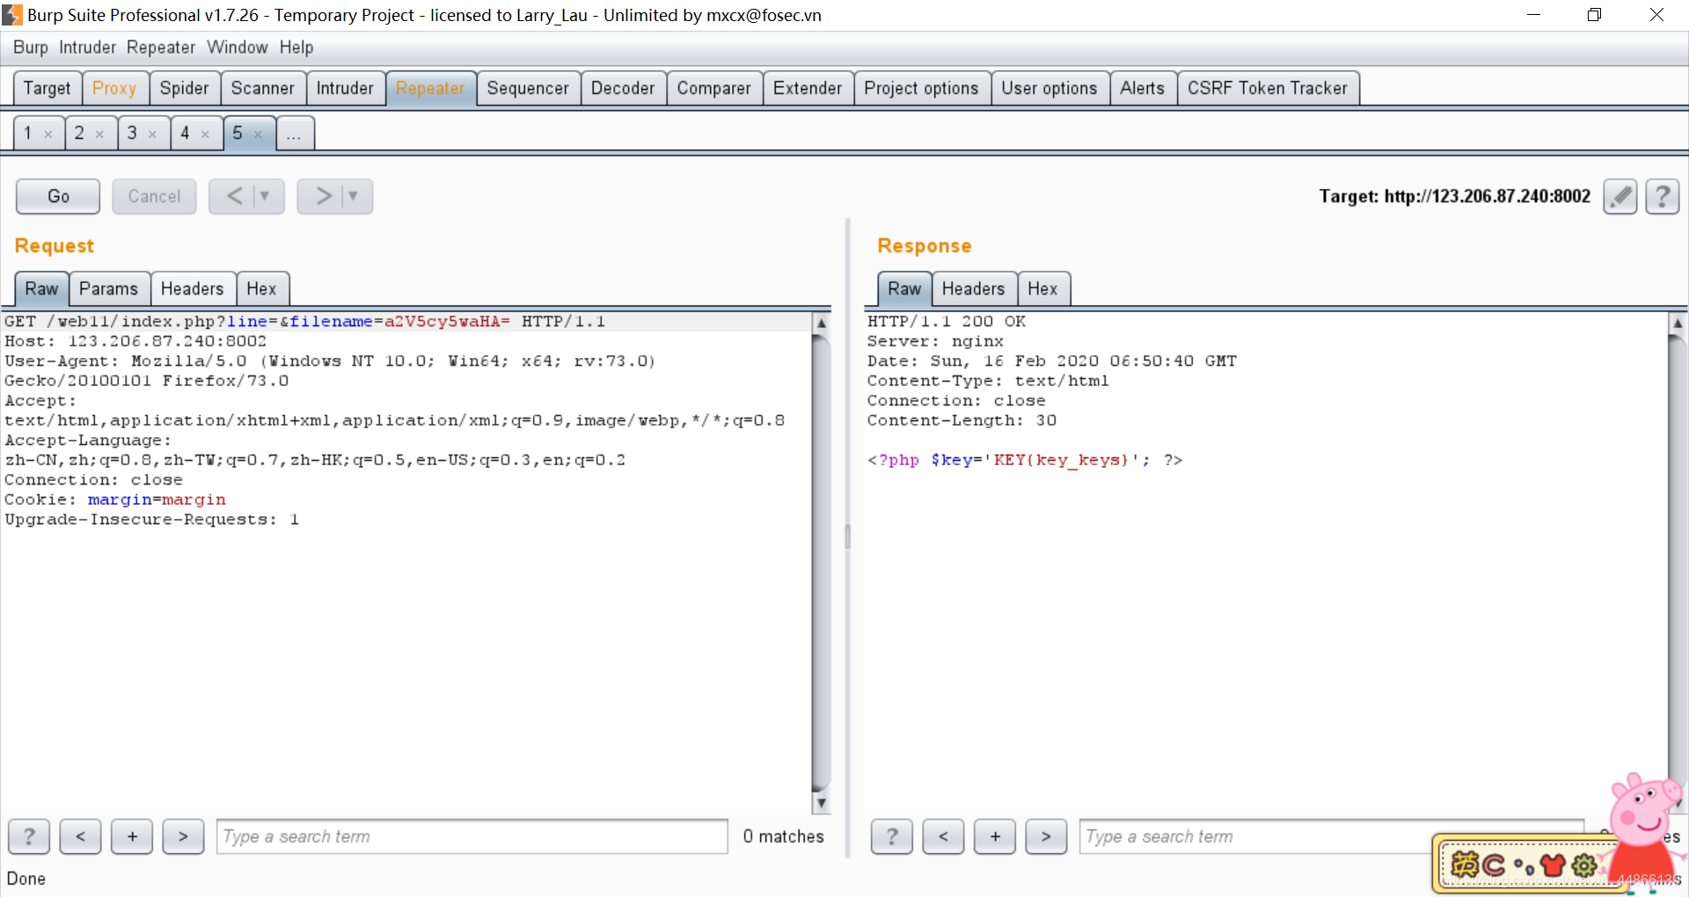This screenshot has height=897, width=1689.
Task: Open the Burp menu
Action: (x=31, y=47)
